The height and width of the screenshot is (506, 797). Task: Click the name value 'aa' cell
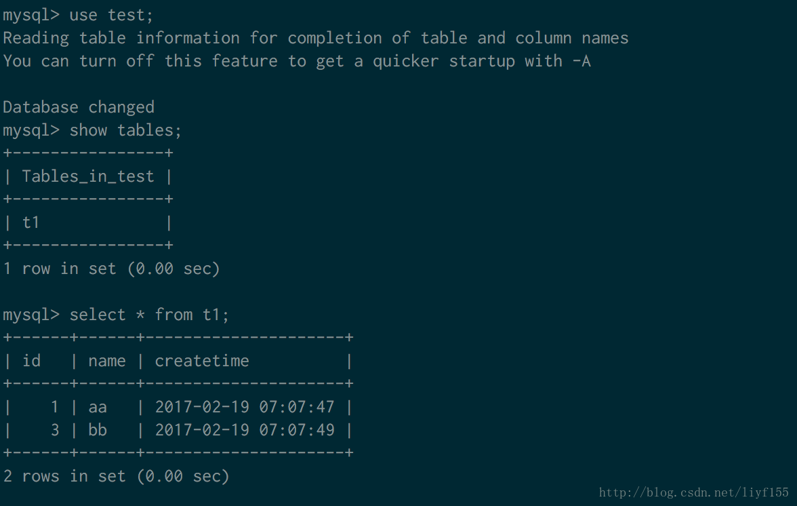point(98,407)
